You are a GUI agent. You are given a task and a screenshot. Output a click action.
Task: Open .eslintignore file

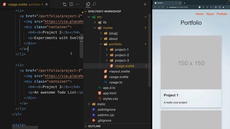click(106, 110)
